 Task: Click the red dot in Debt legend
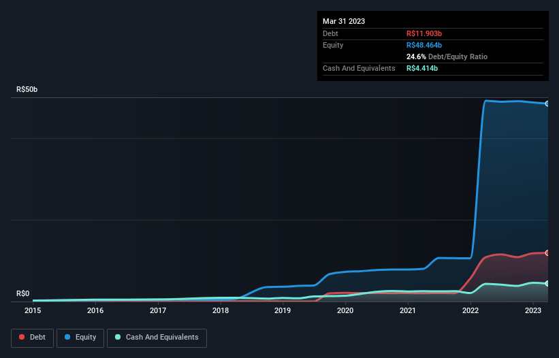point(22,337)
